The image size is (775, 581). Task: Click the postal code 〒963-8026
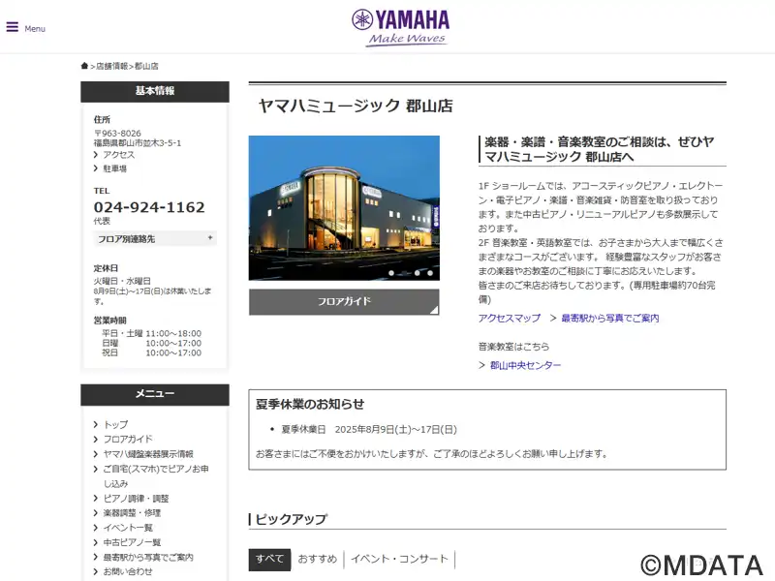(117, 134)
